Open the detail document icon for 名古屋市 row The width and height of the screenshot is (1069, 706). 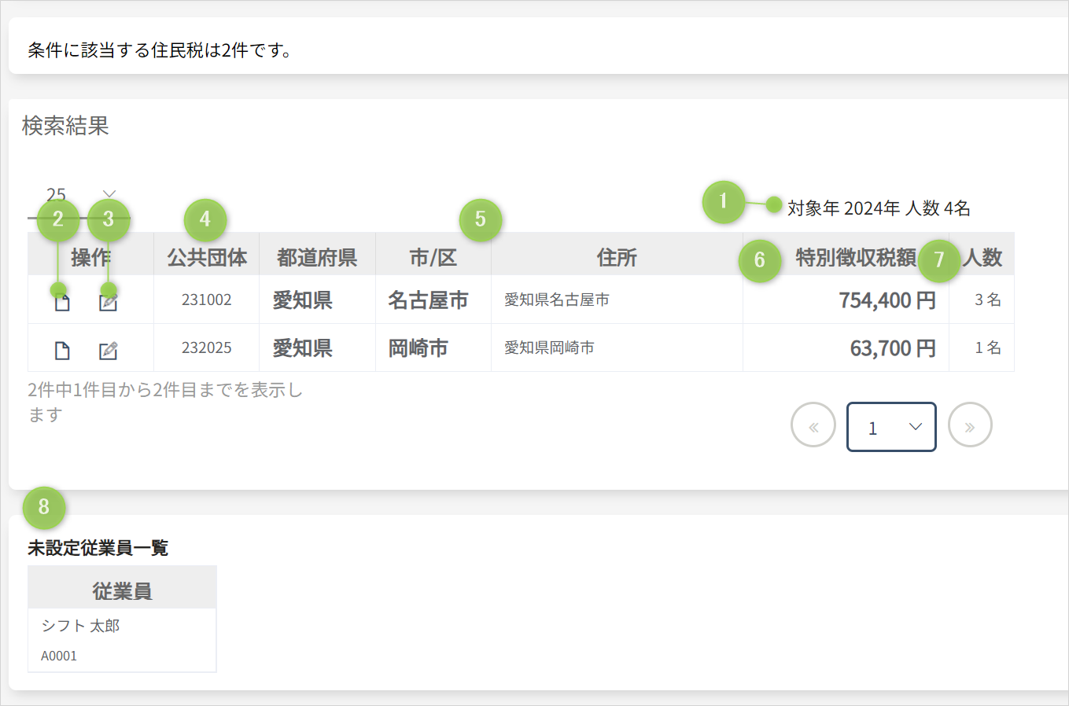[62, 302]
